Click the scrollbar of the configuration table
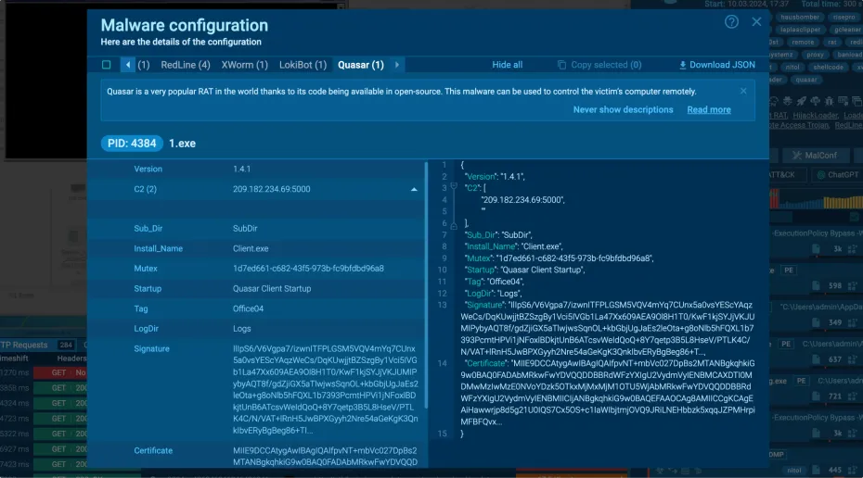This screenshot has height=478, width=863. click(427, 284)
